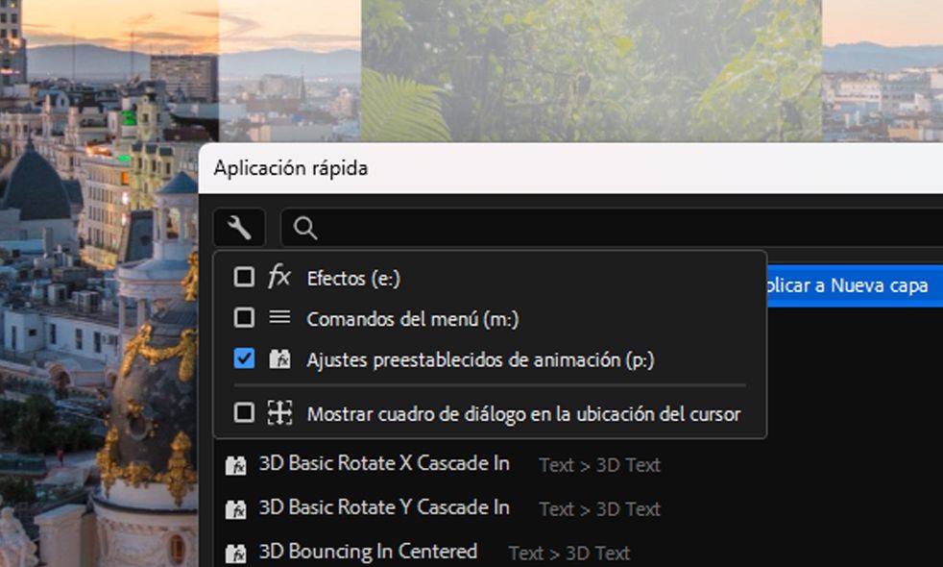The image size is (943, 567).
Task: Click the fx Effects icon
Action: coord(279,278)
